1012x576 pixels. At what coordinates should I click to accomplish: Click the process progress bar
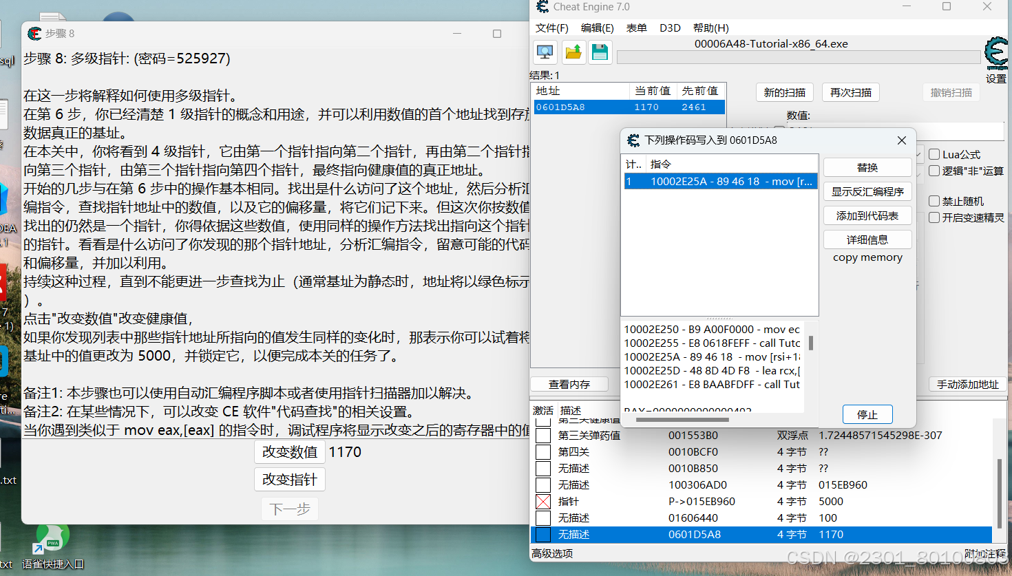click(798, 57)
